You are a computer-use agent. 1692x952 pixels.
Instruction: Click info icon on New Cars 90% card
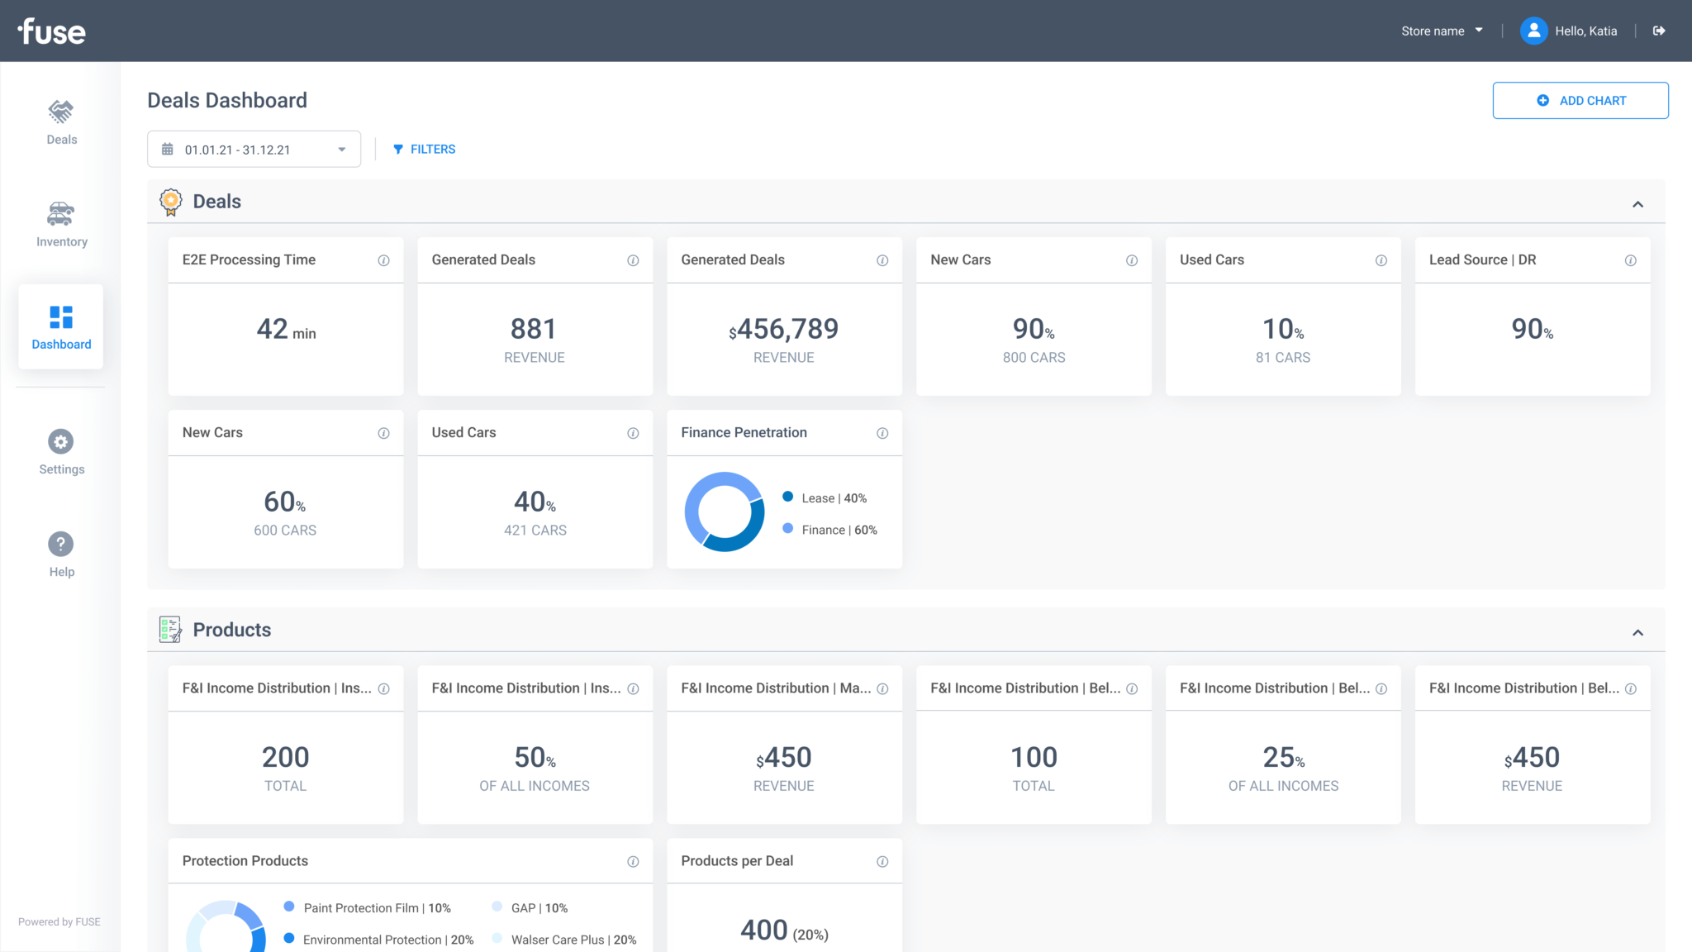pos(1132,260)
